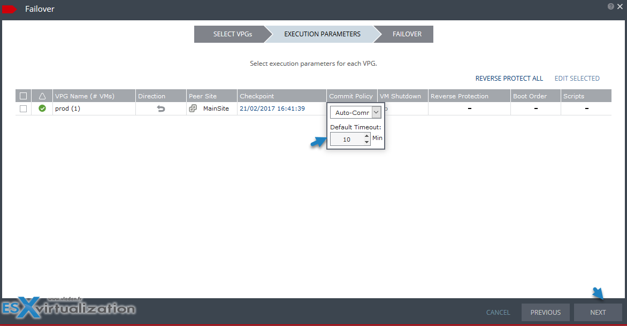Click the alert triangle column header icon
This screenshot has width=627, height=326.
[42, 96]
